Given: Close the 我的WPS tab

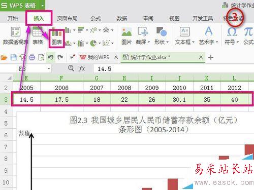Looking at the screenshot, I should [116, 57].
